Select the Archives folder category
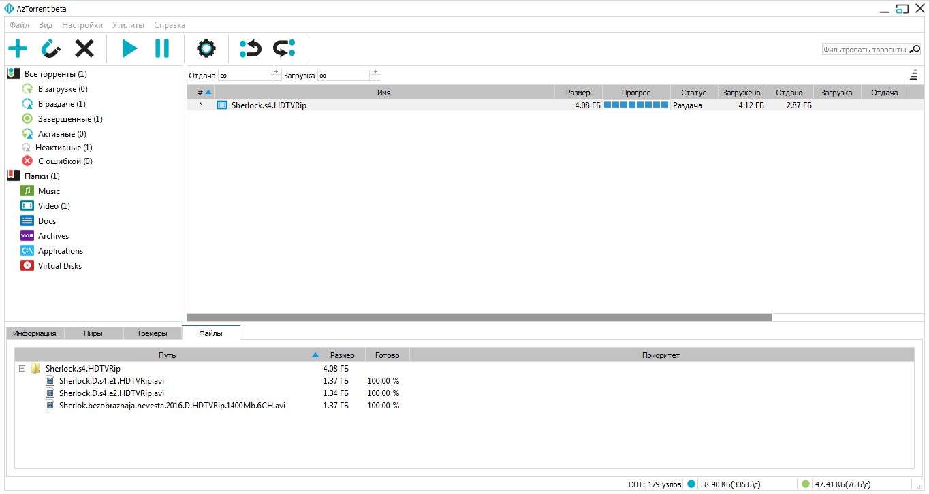The width and height of the screenshot is (929, 494). click(53, 236)
